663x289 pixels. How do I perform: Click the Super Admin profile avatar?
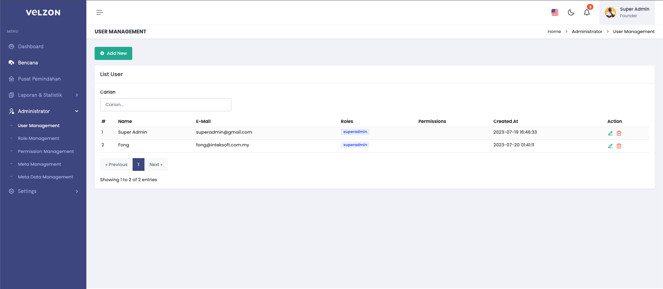pyautogui.click(x=610, y=12)
